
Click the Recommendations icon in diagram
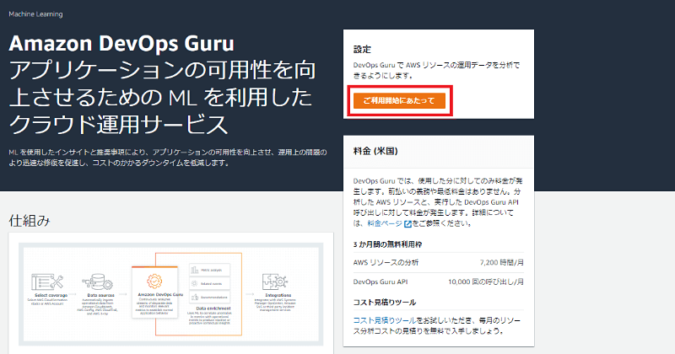coord(195,297)
